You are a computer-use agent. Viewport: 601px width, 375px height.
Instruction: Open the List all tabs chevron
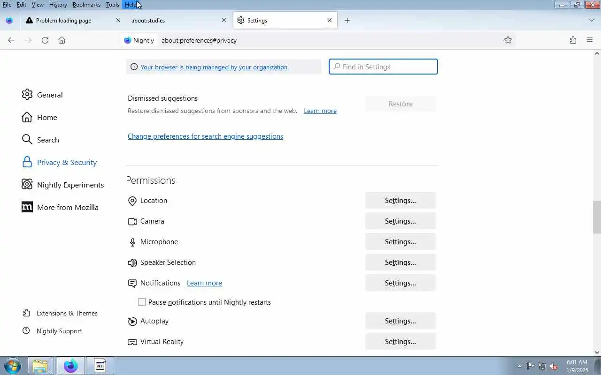(591, 21)
